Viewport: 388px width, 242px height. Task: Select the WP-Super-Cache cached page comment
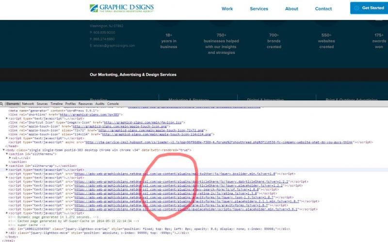[x=74, y=221]
